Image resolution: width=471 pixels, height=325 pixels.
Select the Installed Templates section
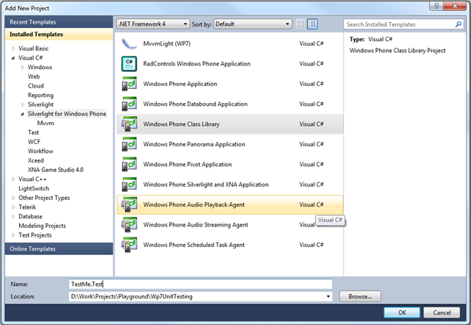(x=59, y=35)
